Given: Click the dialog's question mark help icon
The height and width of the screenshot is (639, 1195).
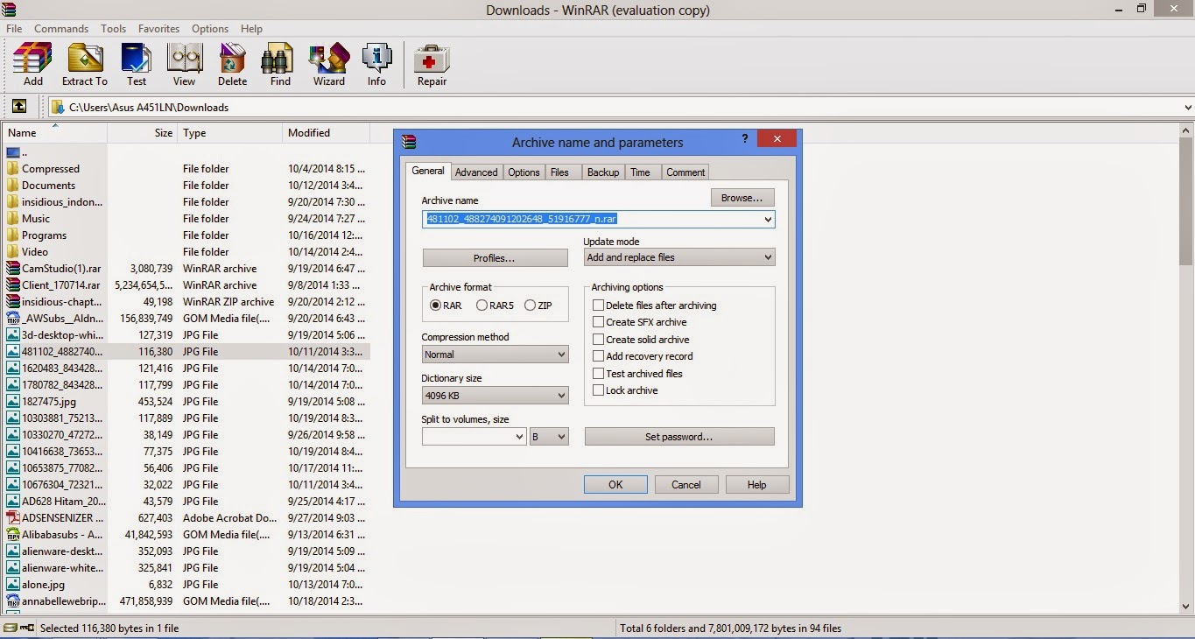Looking at the screenshot, I should [x=745, y=138].
